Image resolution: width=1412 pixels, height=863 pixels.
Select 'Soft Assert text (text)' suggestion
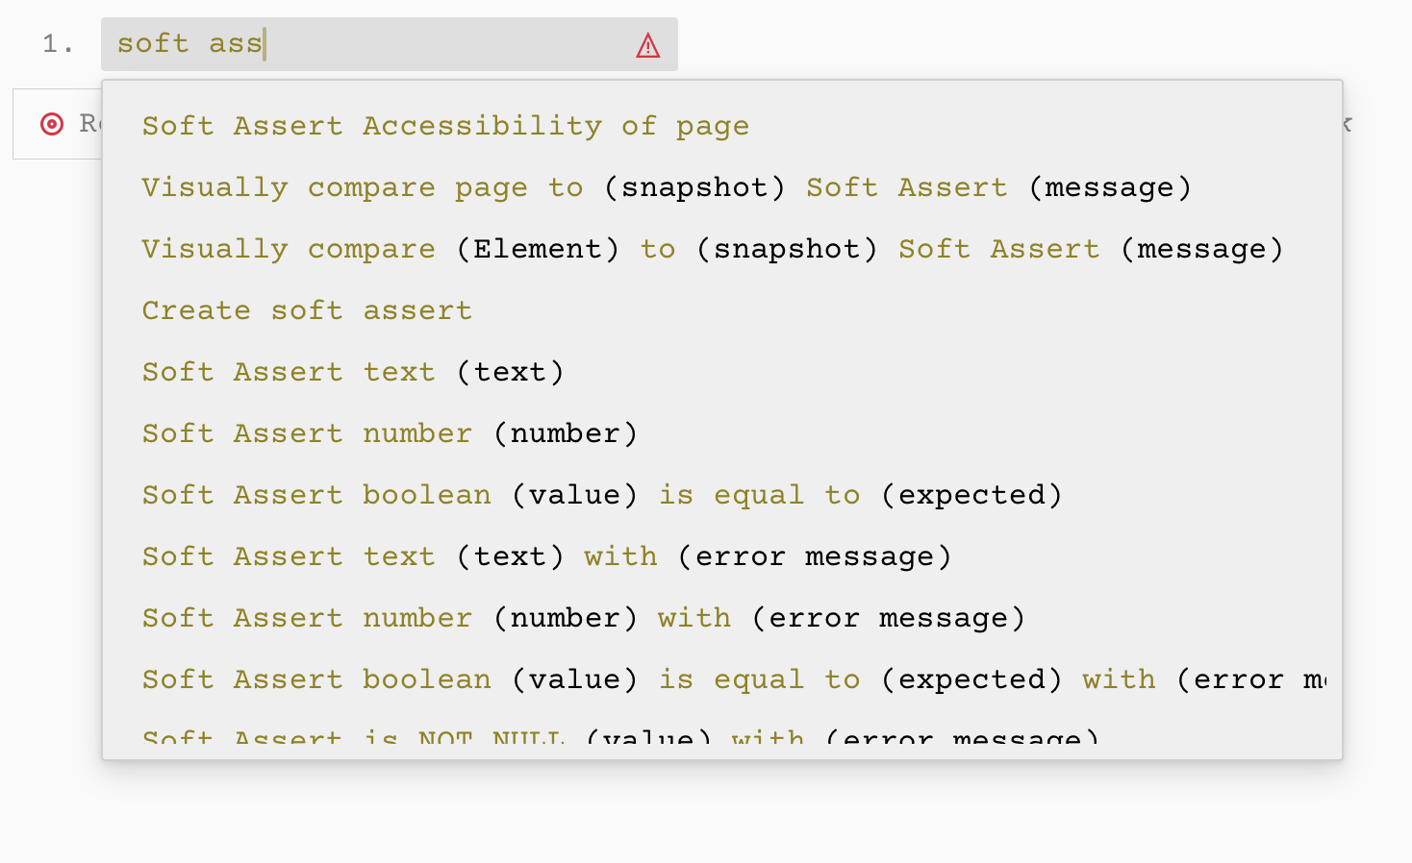coord(352,372)
